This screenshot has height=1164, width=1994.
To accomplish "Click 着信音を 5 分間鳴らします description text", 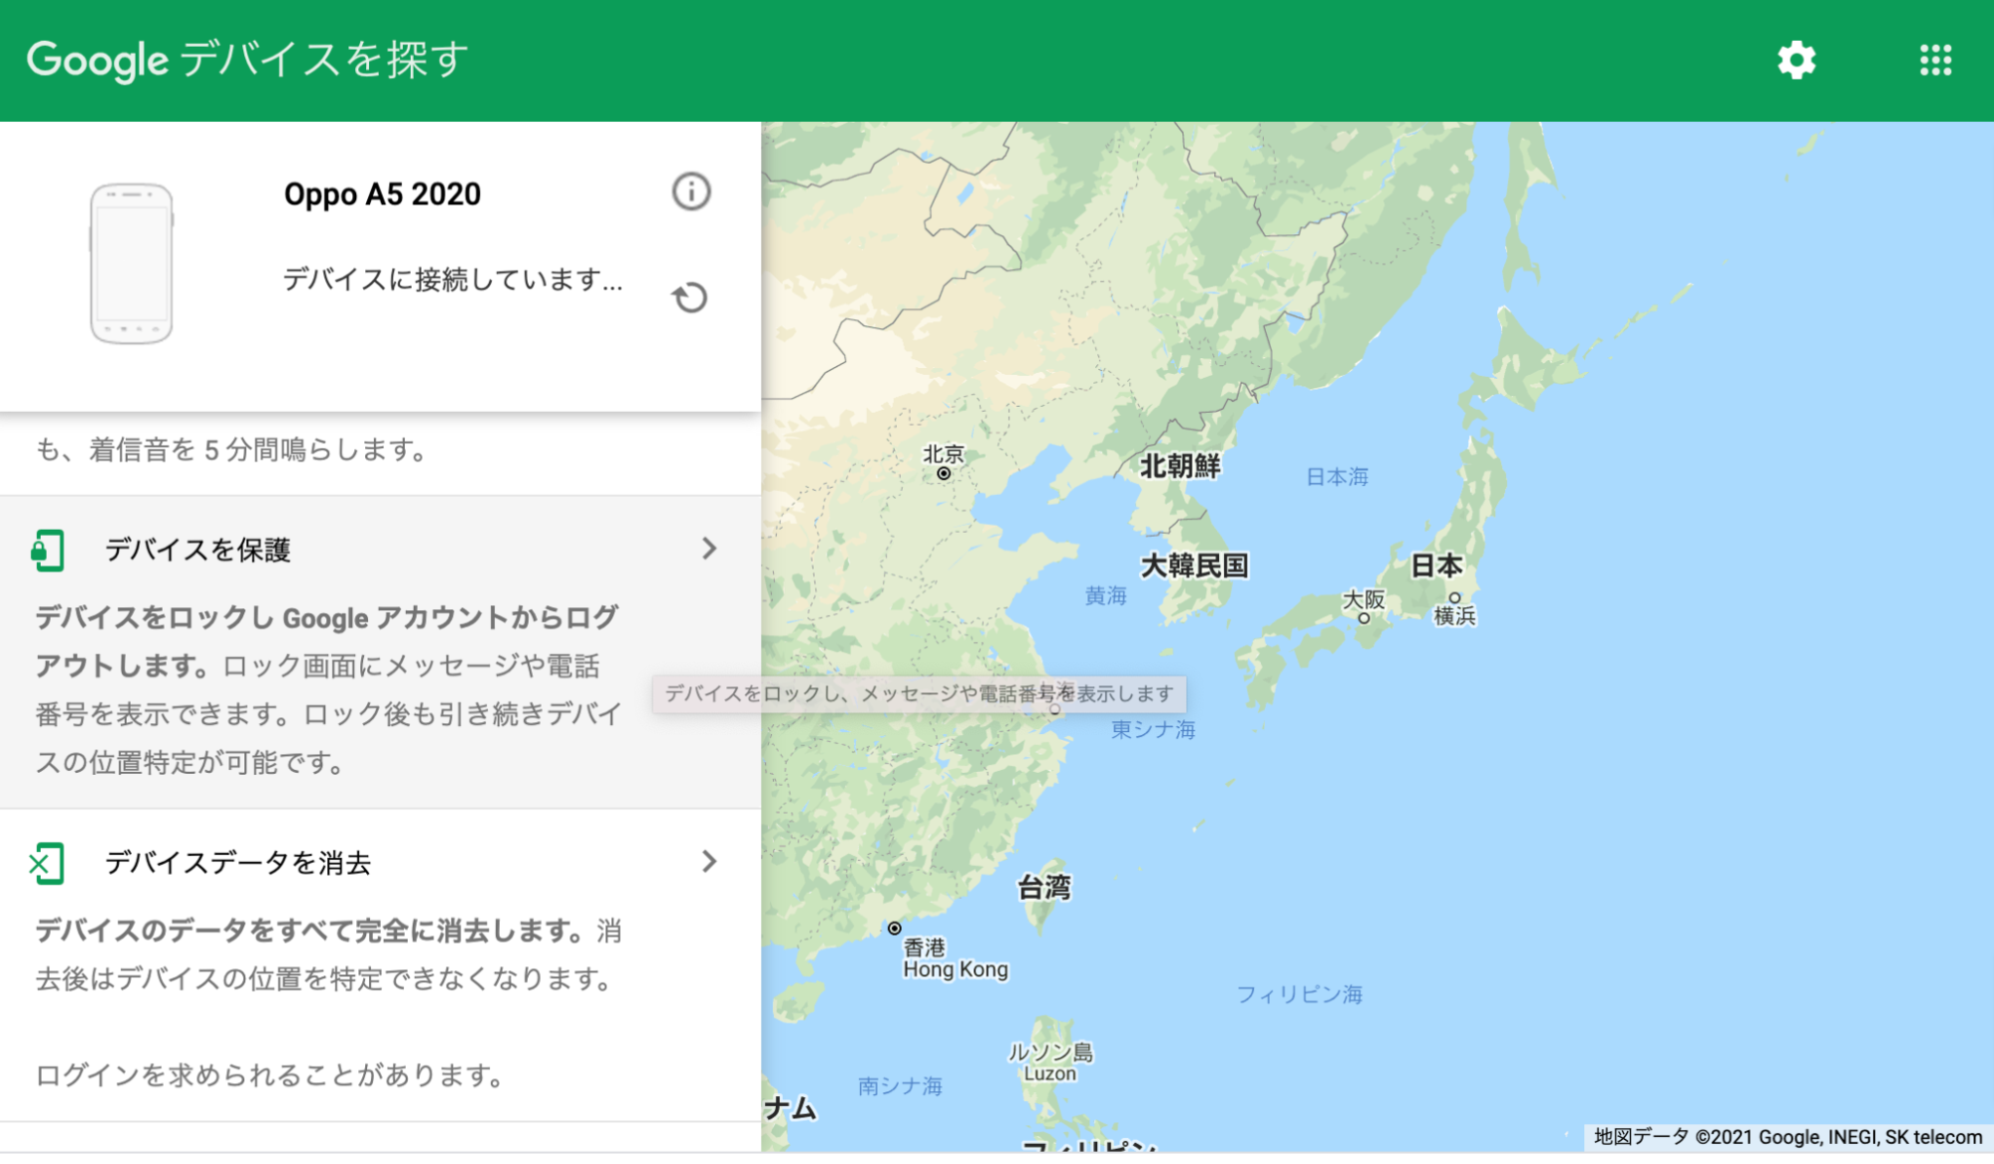I will [231, 450].
